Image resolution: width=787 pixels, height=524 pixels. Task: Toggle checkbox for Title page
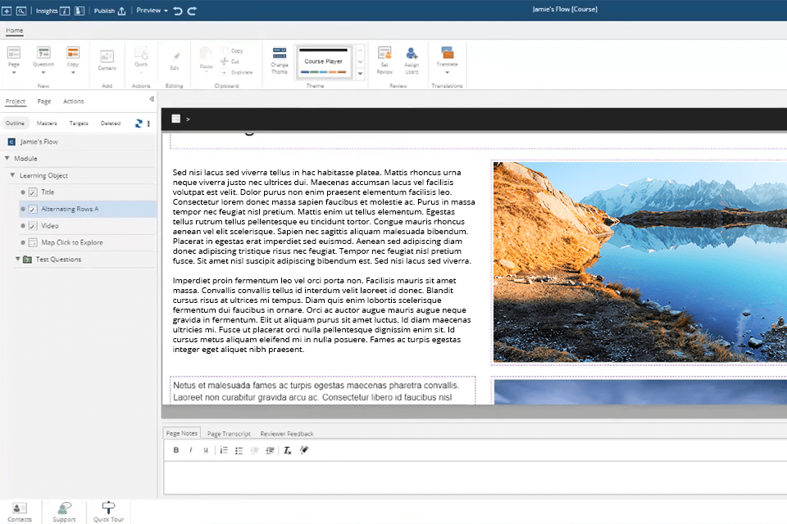pyautogui.click(x=33, y=192)
